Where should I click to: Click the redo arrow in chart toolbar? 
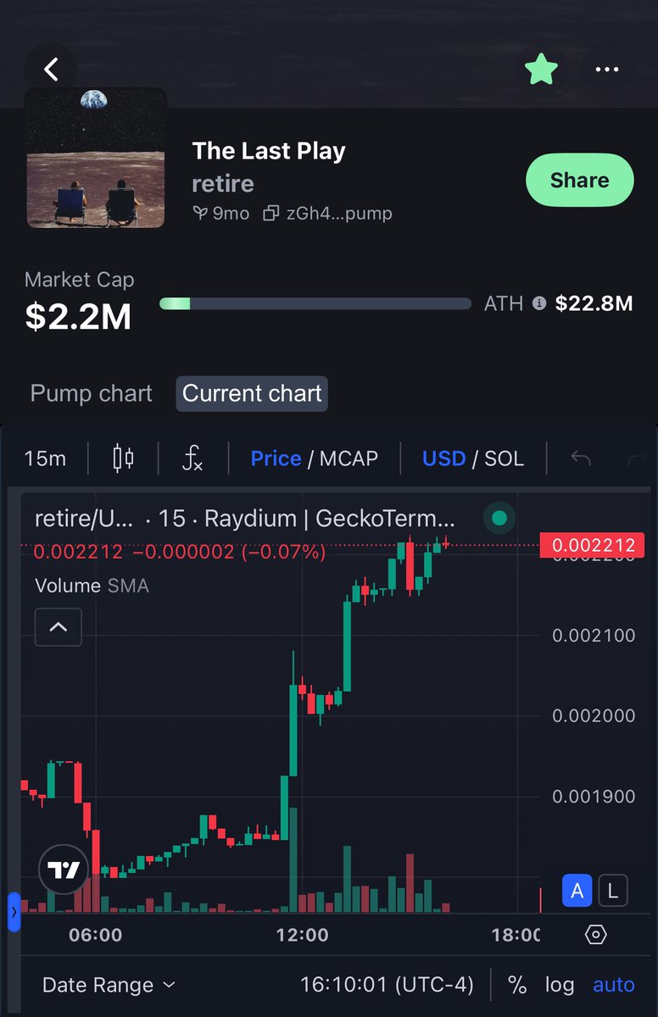(x=636, y=458)
